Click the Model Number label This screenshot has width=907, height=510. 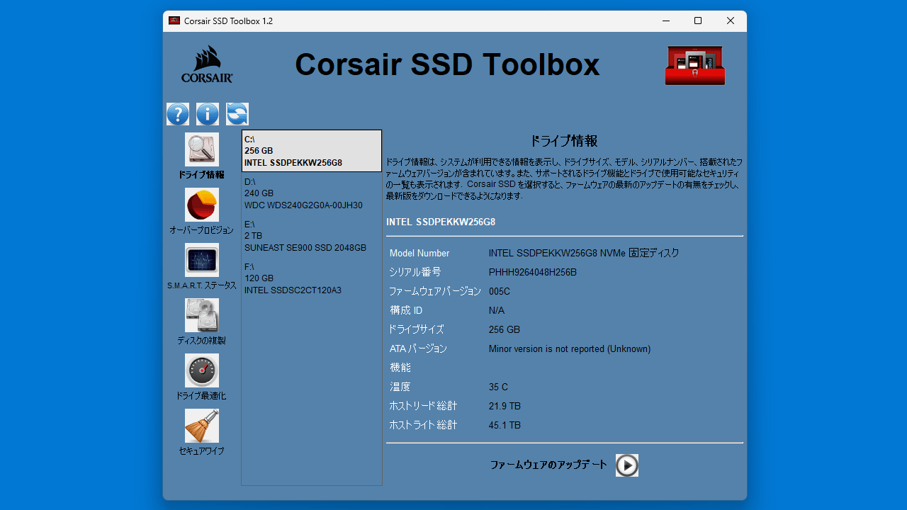419,253
